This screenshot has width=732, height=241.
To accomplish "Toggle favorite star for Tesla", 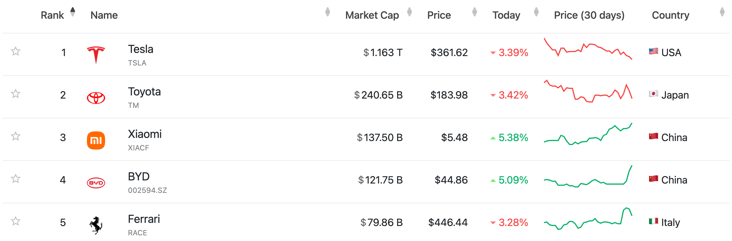I will 16,52.
